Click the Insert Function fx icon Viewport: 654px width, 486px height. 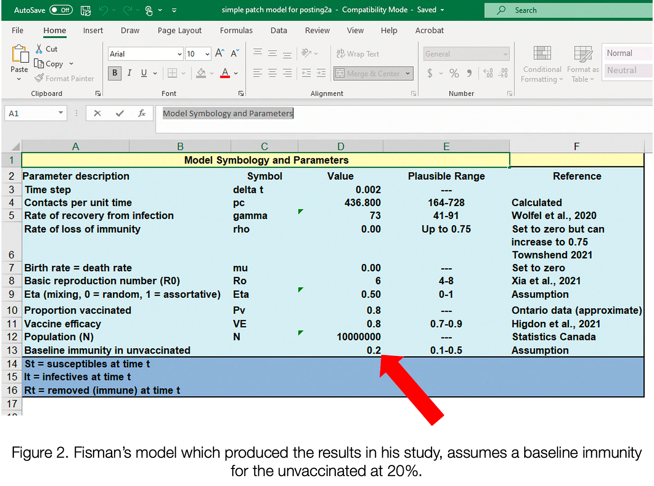pos(141,114)
